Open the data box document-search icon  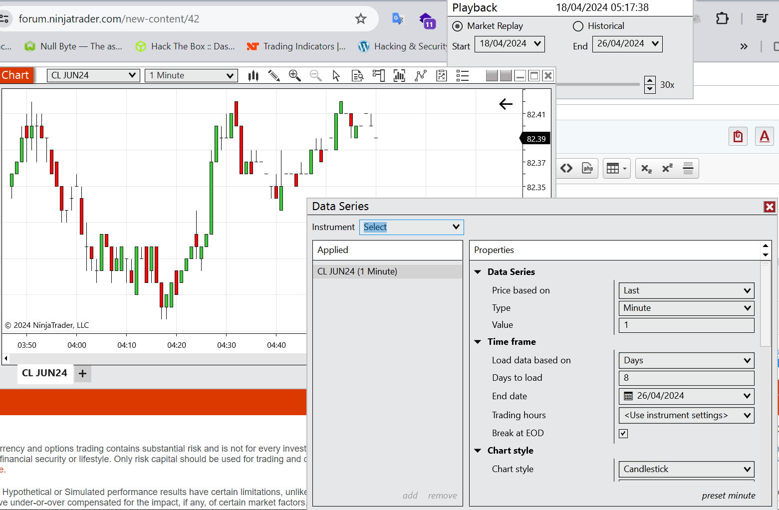pyautogui.click(x=358, y=75)
